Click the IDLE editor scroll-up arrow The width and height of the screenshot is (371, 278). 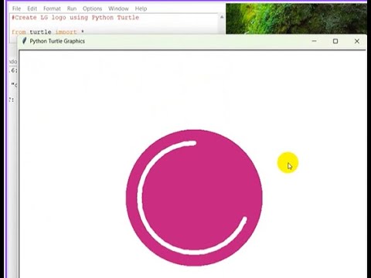(222, 17)
